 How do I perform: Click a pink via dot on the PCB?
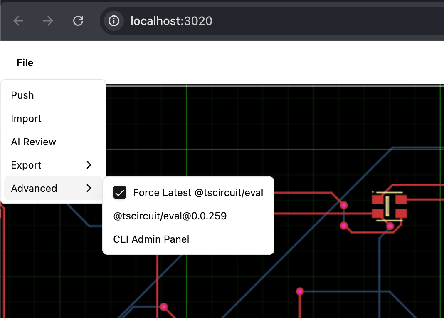click(344, 205)
